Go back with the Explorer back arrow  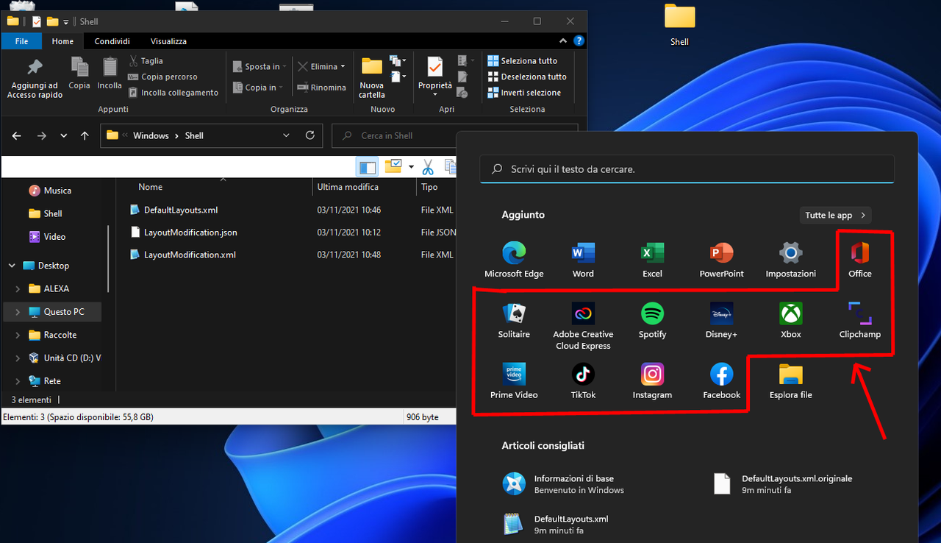pyautogui.click(x=17, y=135)
